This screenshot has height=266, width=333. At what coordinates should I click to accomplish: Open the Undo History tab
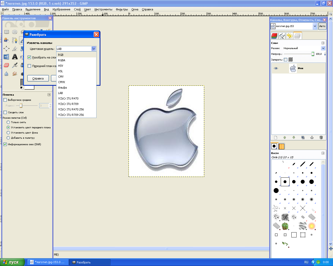point(290,36)
